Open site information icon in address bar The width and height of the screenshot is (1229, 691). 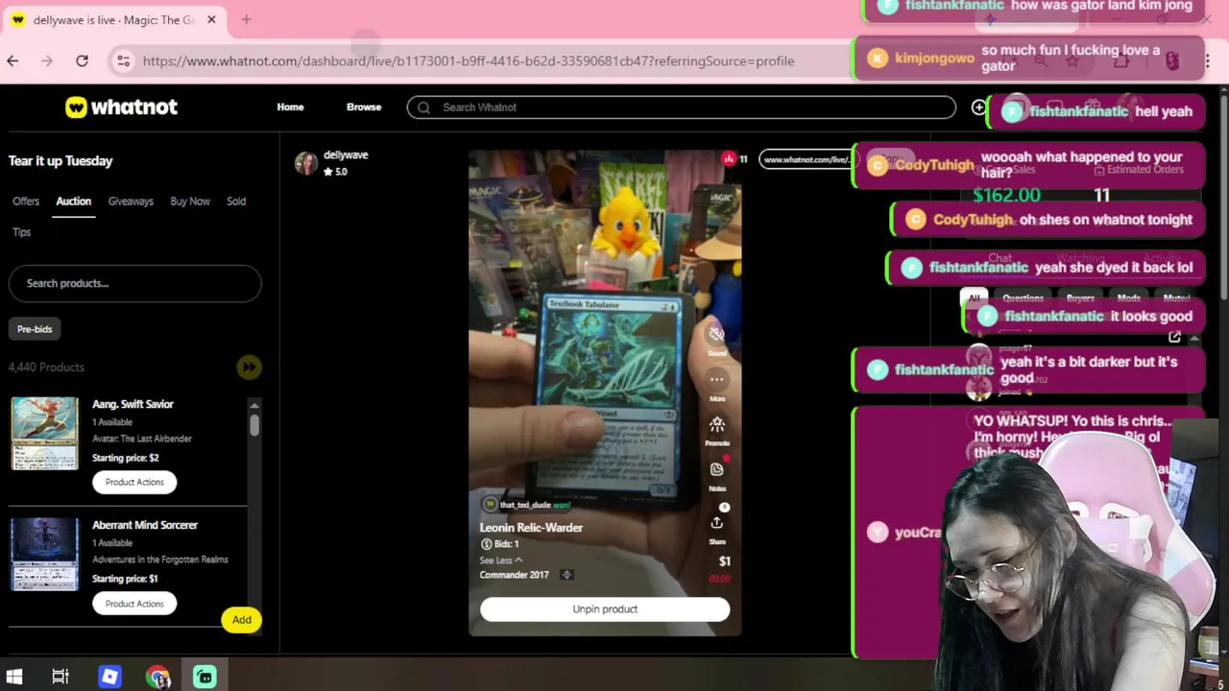(x=123, y=60)
